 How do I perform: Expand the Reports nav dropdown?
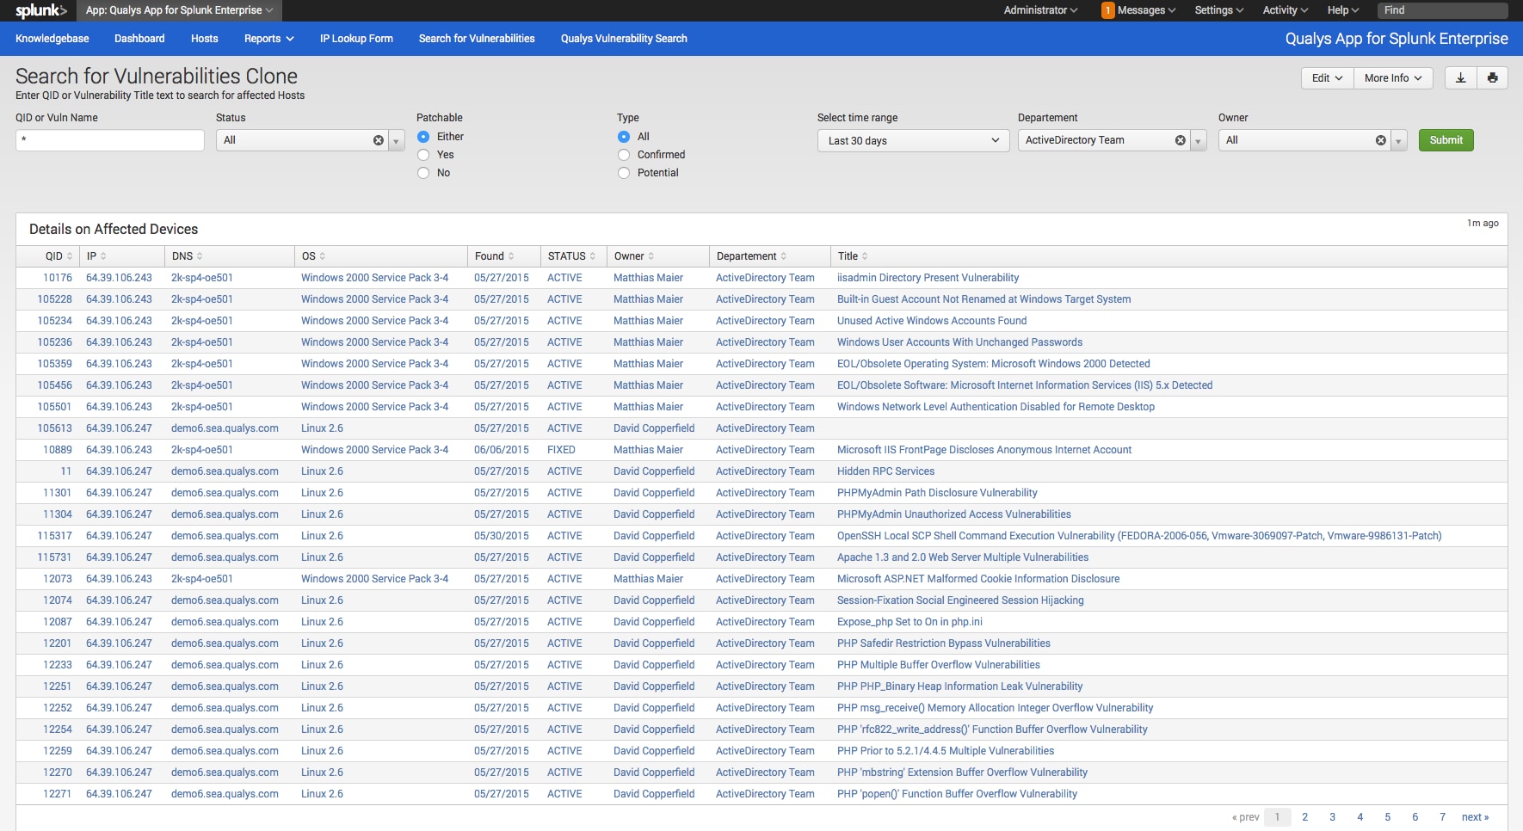coord(268,39)
